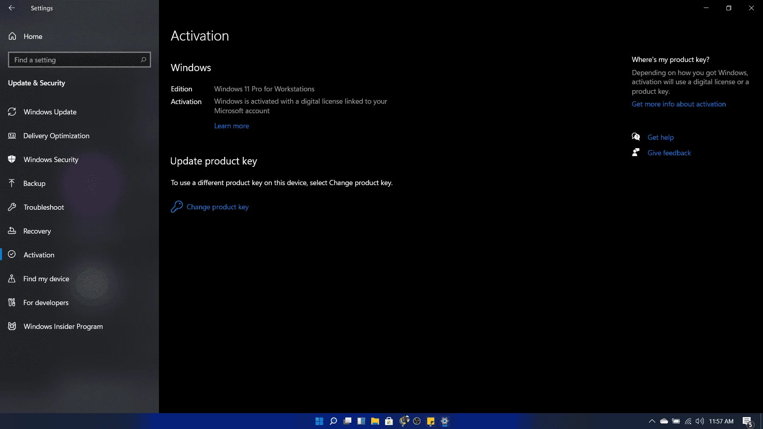Click the 11:57 AM taskbar clock
The width and height of the screenshot is (763, 429).
[x=721, y=421]
